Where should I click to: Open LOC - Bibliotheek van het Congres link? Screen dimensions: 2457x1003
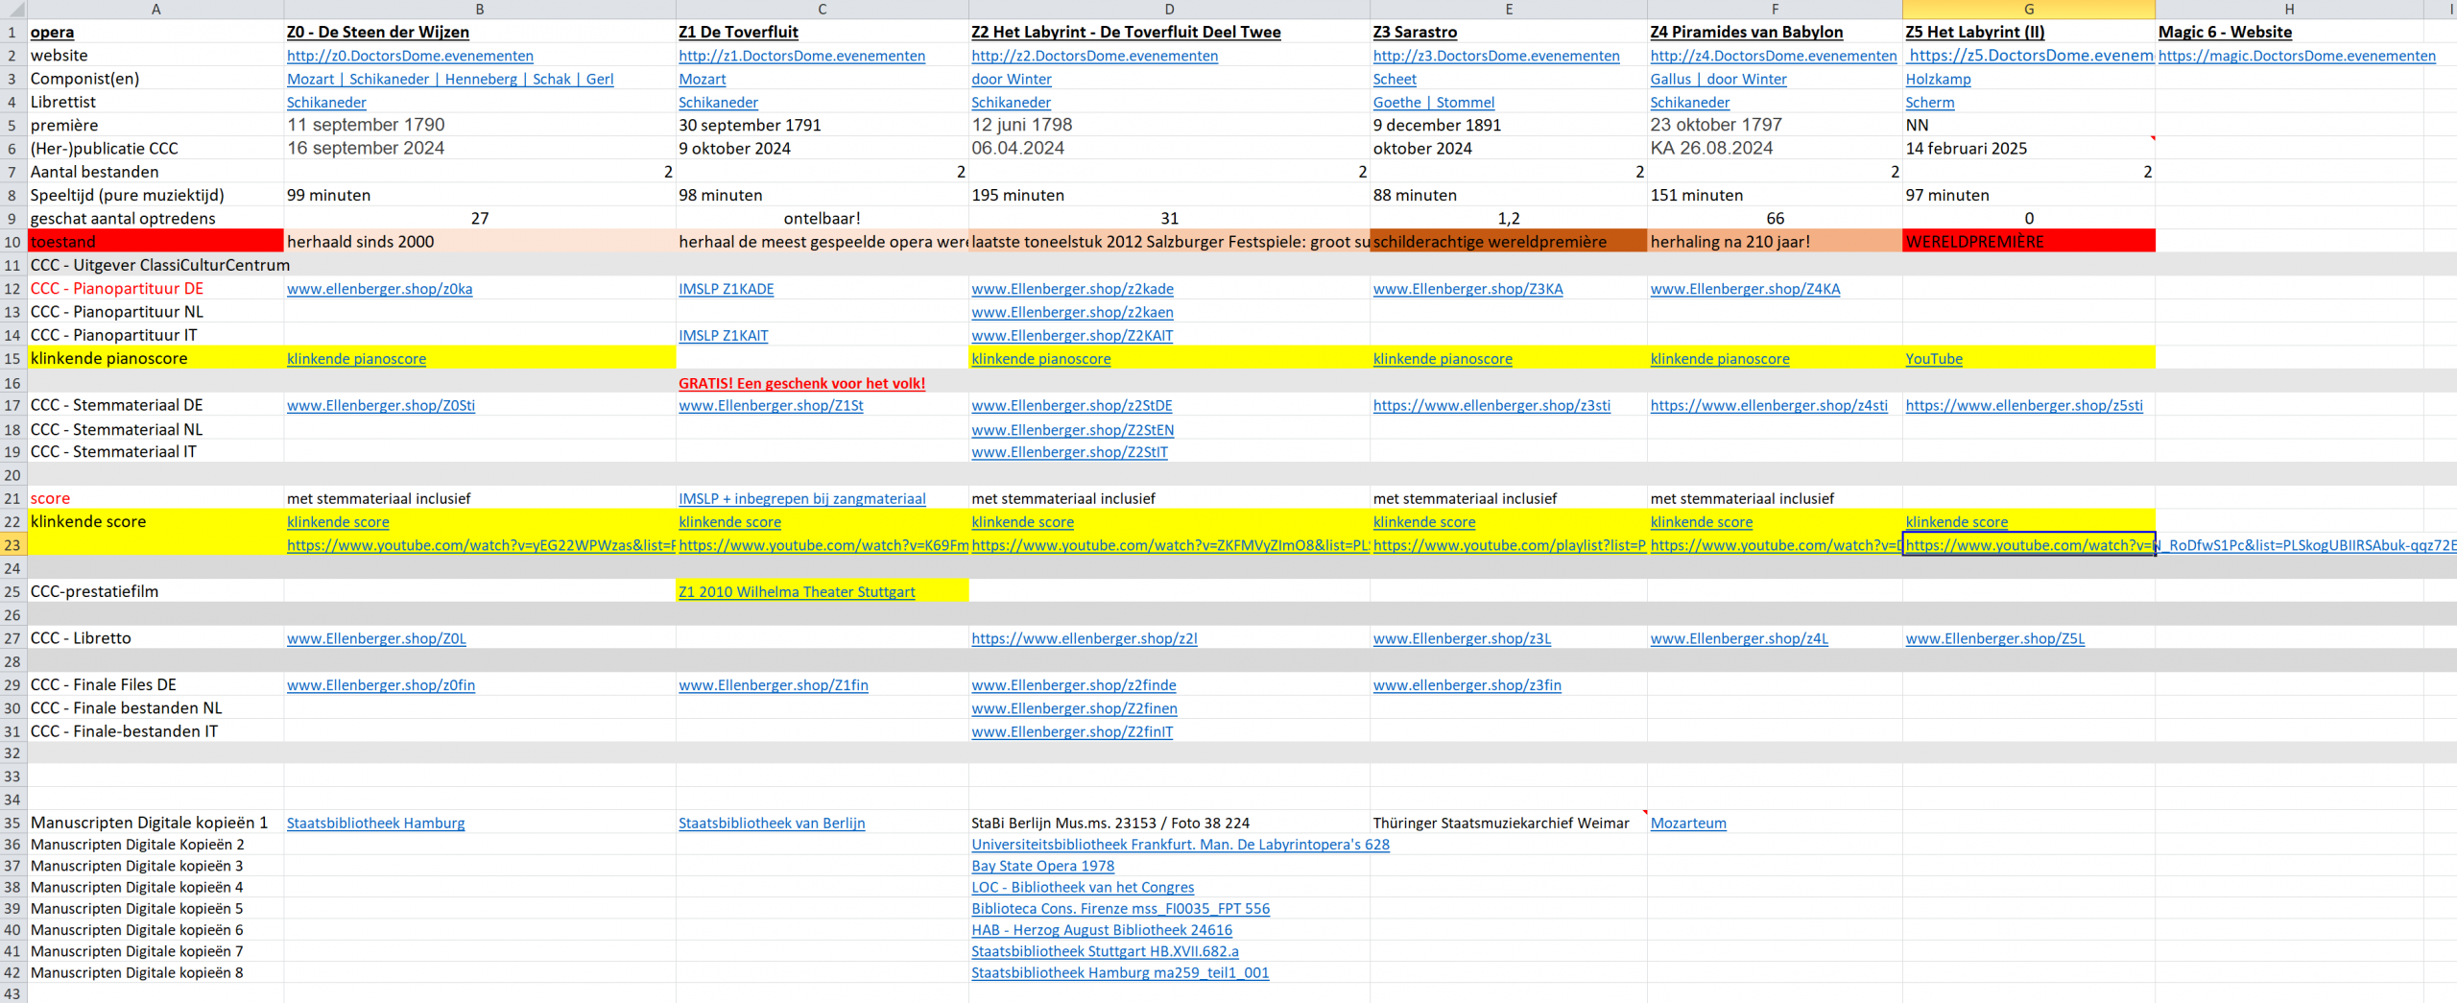tap(1083, 887)
